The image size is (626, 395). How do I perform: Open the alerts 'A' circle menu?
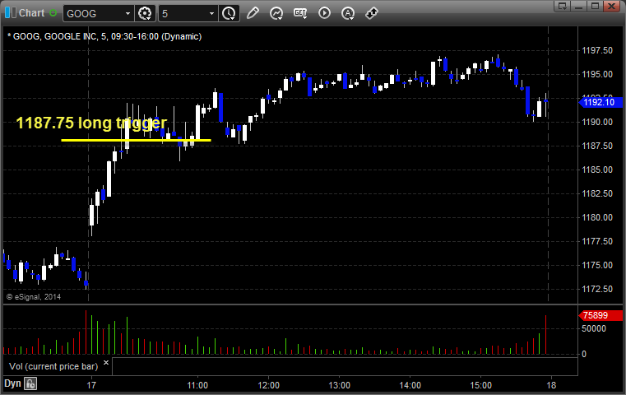[x=348, y=13]
